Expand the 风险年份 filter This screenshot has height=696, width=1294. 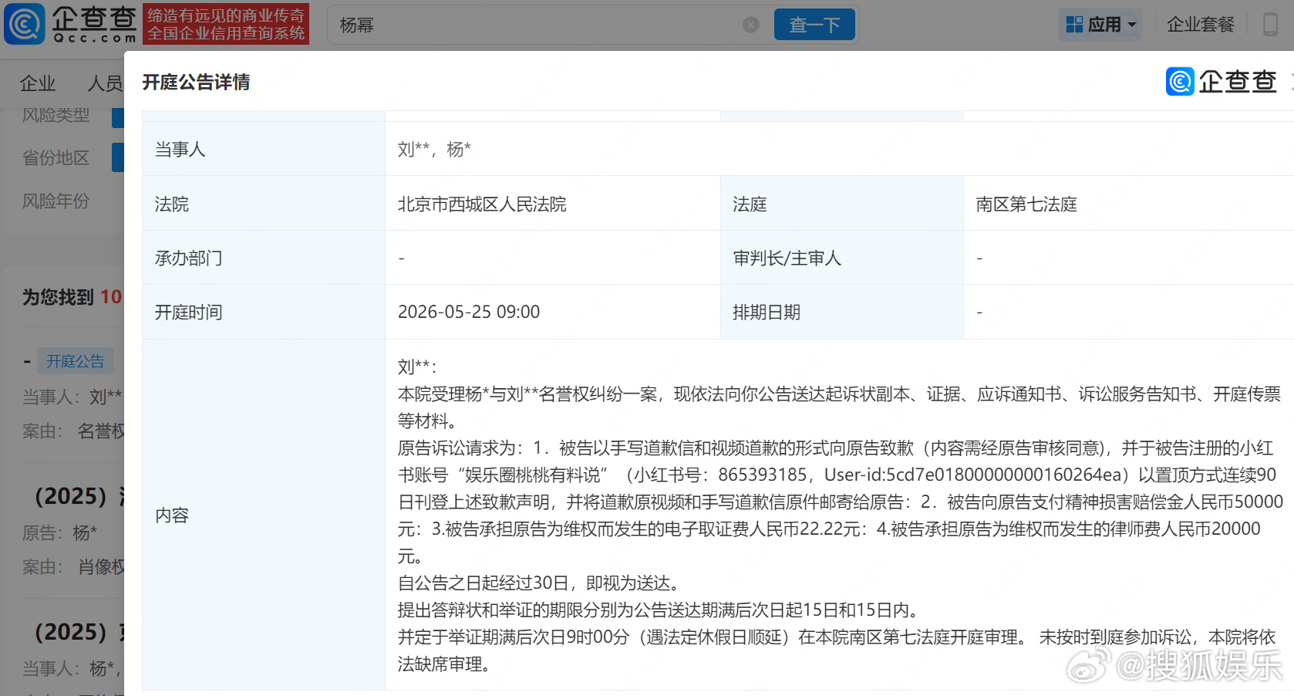tap(56, 201)
